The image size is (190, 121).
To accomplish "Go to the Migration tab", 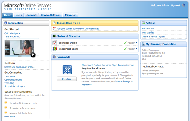I will coord(70,15).
